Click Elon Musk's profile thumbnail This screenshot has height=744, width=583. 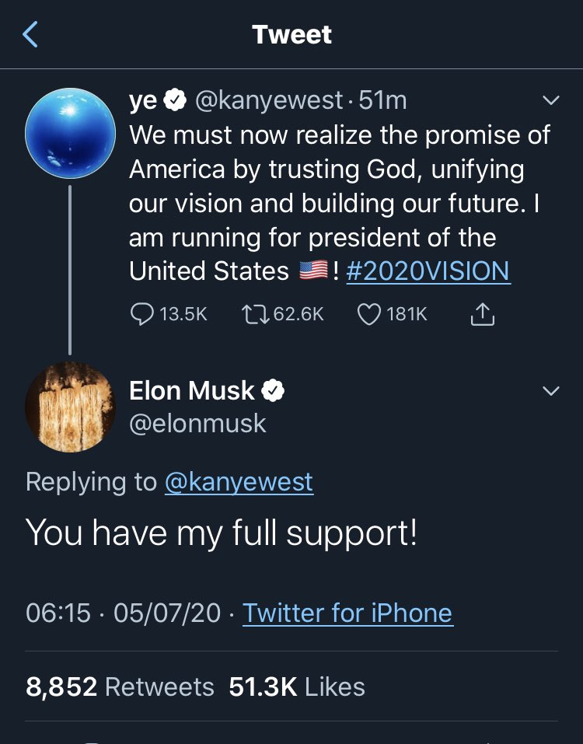(71, 407)
